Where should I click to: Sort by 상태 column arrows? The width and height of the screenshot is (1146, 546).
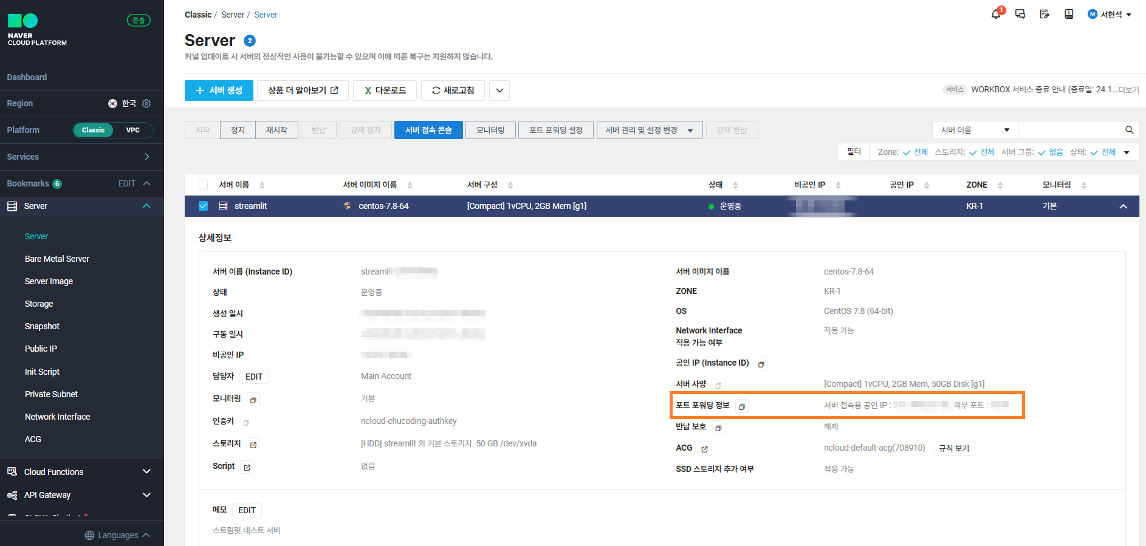(x=735, y=185)
